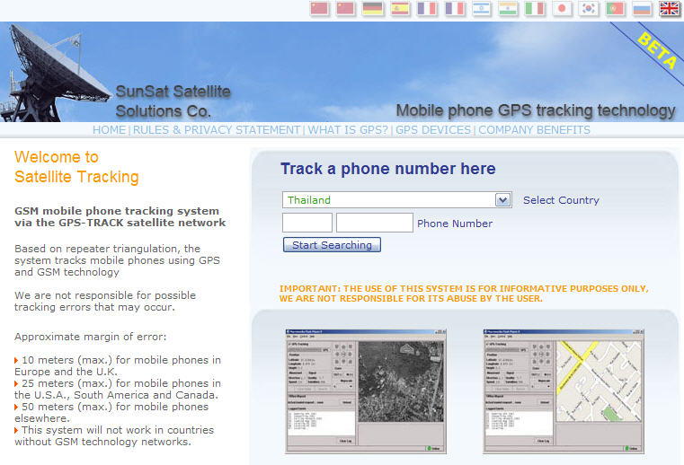Click the 'Welcome to Satellite Tracking' heading
The height and width of the screenshot is (465, 684).
pos(76,167)
